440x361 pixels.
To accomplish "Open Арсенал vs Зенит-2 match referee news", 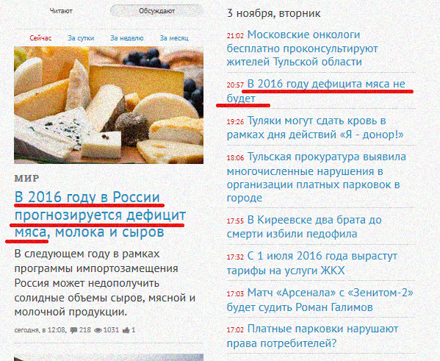I will click(320, 300).
